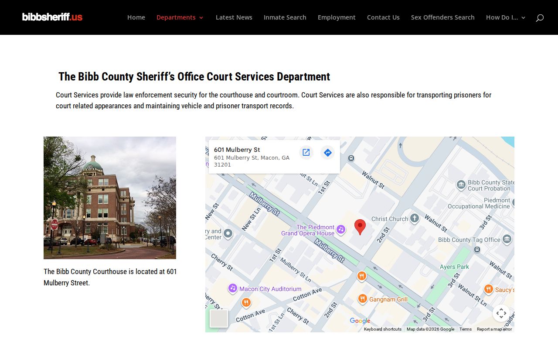Go to the Home page
Screen dimensions: 558x348
136,17
